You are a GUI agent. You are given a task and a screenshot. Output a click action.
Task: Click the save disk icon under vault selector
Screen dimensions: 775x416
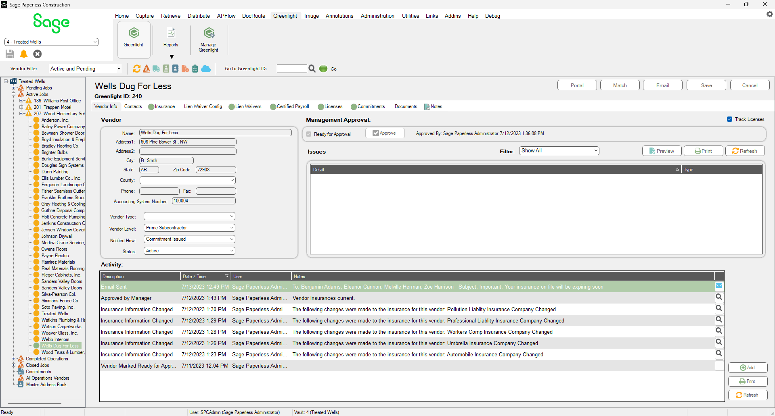tap(10, 54)
